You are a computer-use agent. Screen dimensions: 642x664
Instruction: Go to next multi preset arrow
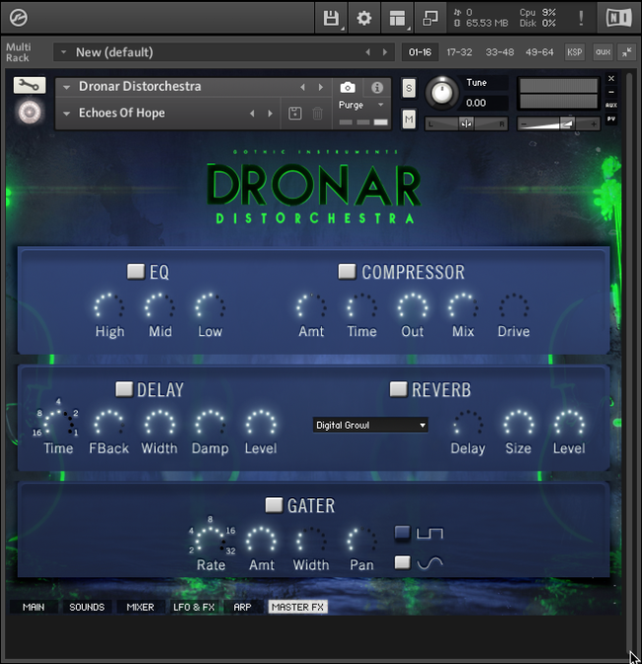coord(384,52)
